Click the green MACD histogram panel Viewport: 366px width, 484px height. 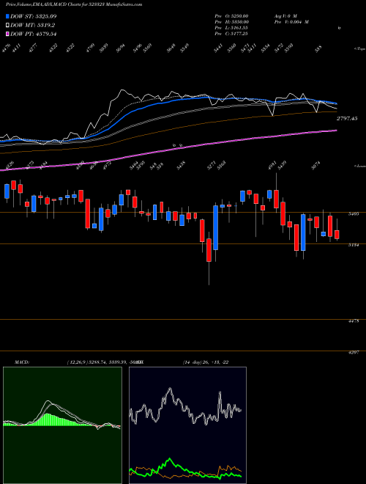point(62,425)
